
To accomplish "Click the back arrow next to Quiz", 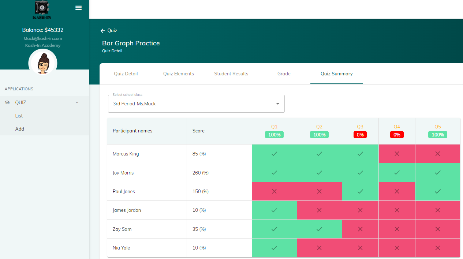I will click(x=103, y=31).
